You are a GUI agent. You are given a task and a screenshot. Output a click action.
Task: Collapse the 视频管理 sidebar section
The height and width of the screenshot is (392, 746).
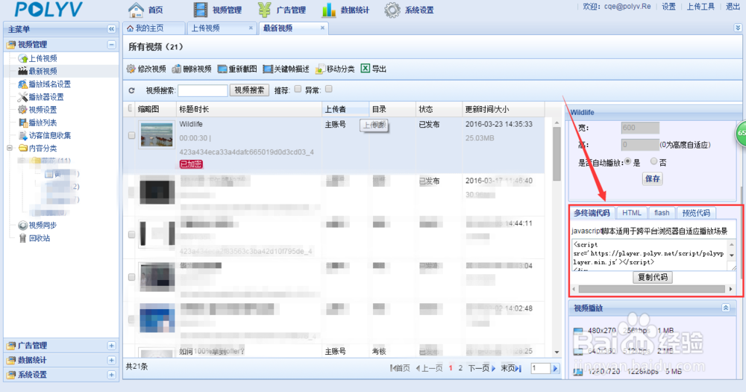[x=111, y=45]
